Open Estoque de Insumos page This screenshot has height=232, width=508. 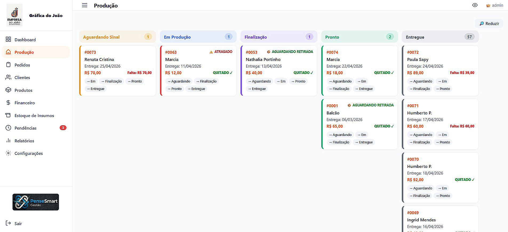tap(36, 115)
